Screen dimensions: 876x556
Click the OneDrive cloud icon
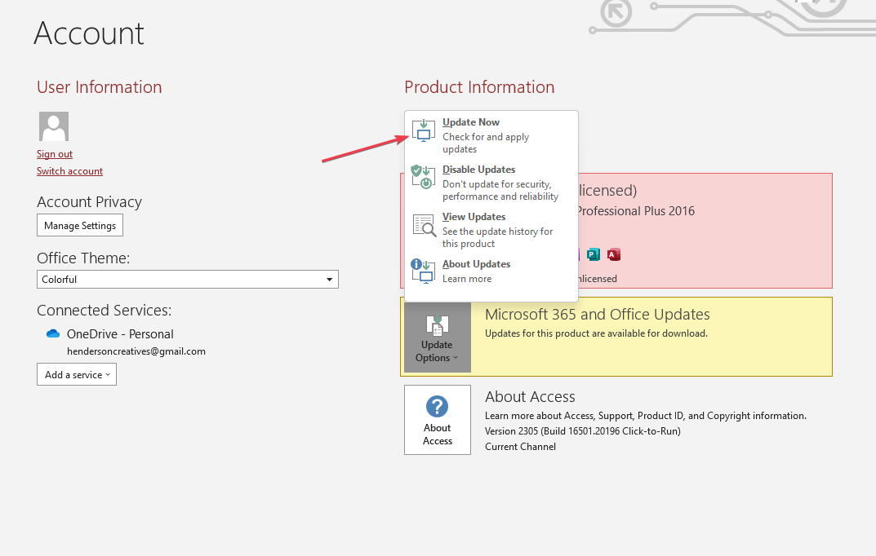(53, 333)
